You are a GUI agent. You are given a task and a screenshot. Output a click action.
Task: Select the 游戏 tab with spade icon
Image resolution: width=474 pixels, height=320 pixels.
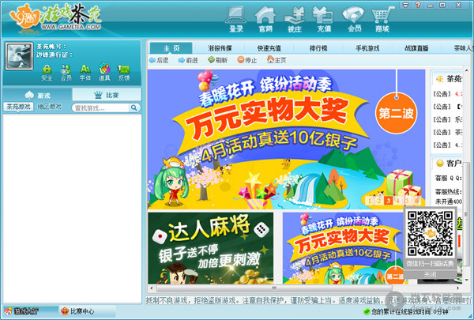(37, 96)
